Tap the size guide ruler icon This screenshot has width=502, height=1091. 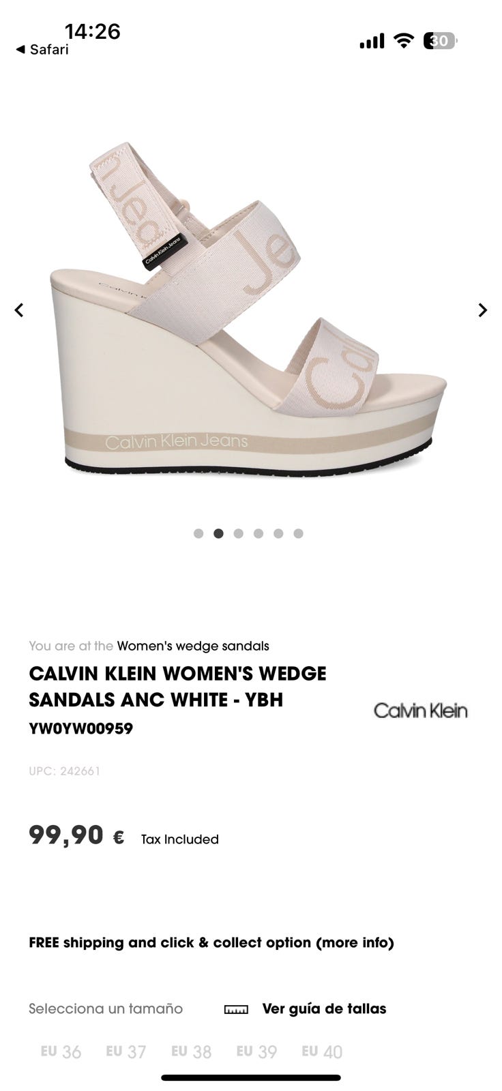click(x=236, y=1009)
